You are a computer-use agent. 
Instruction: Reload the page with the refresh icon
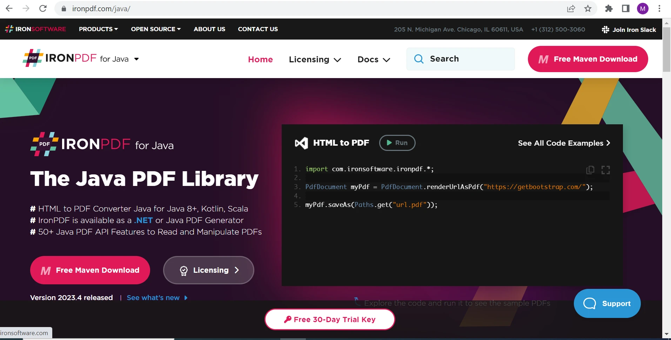43,8
